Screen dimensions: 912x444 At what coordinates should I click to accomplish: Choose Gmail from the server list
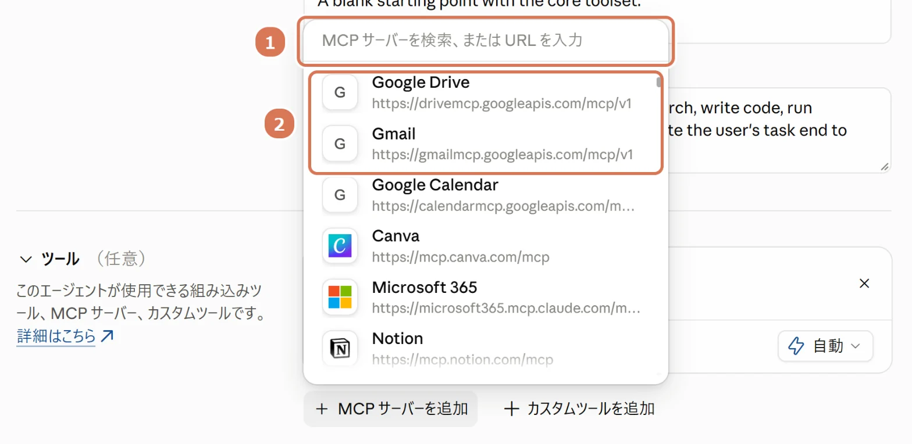tap(486, 144)
